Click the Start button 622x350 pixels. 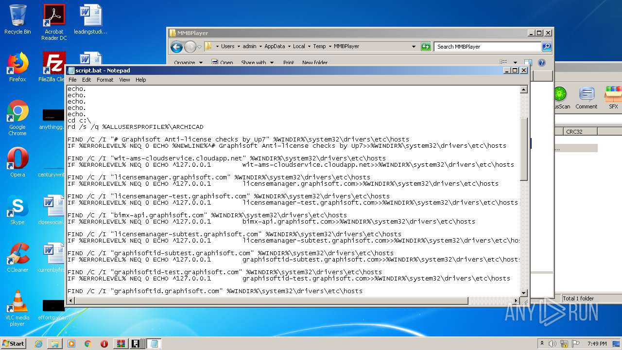point(14,344)
